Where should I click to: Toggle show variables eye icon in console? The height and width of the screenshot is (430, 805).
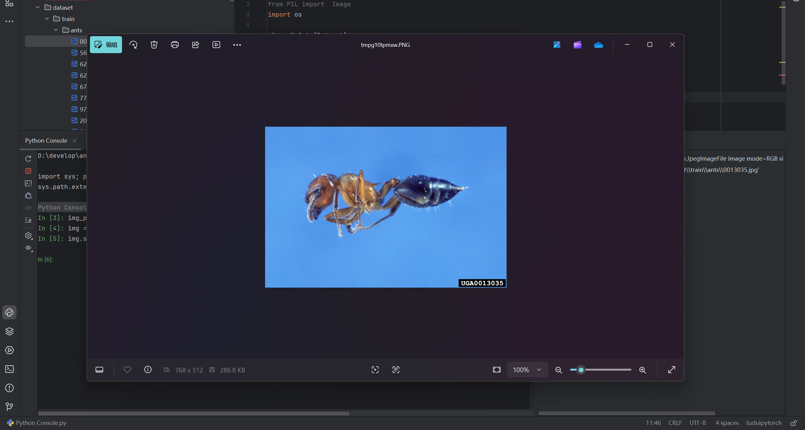pyautogui.click(x=28, y=248)
